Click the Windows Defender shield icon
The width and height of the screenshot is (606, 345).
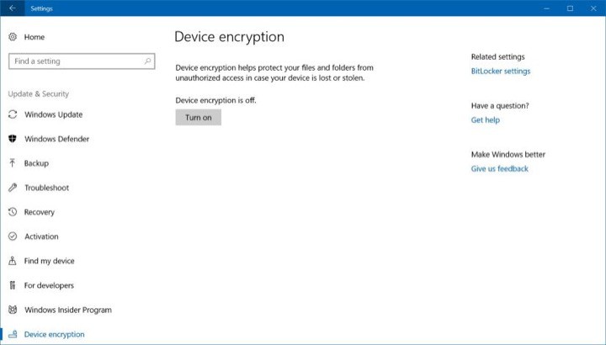[x=13, y=139]
